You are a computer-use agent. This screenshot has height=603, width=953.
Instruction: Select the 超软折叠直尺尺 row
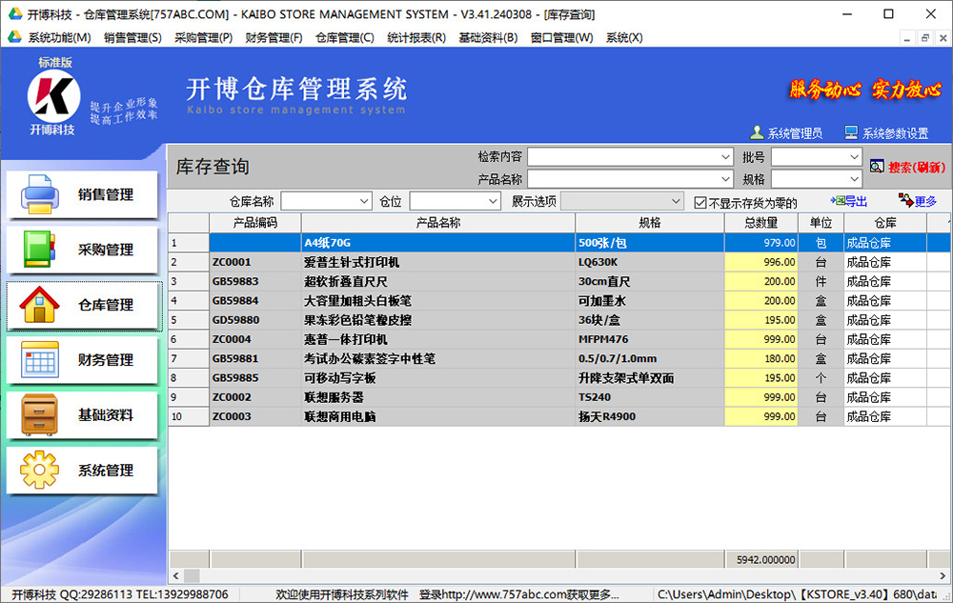tap(559, 282)
